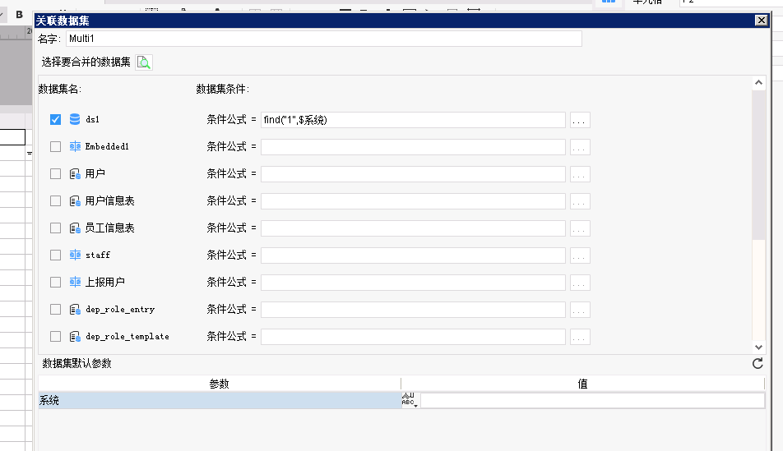Viewport: 783px width, 451px height.
Task: Click the 上报用户 dataset icon
Action: (x=75, y=283)
